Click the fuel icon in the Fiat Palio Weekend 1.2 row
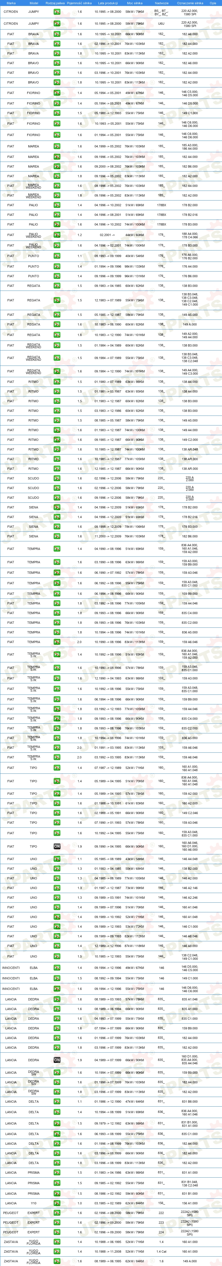Screen dimensions: 222x1266 pyautogui.click(x=57, y=235)
